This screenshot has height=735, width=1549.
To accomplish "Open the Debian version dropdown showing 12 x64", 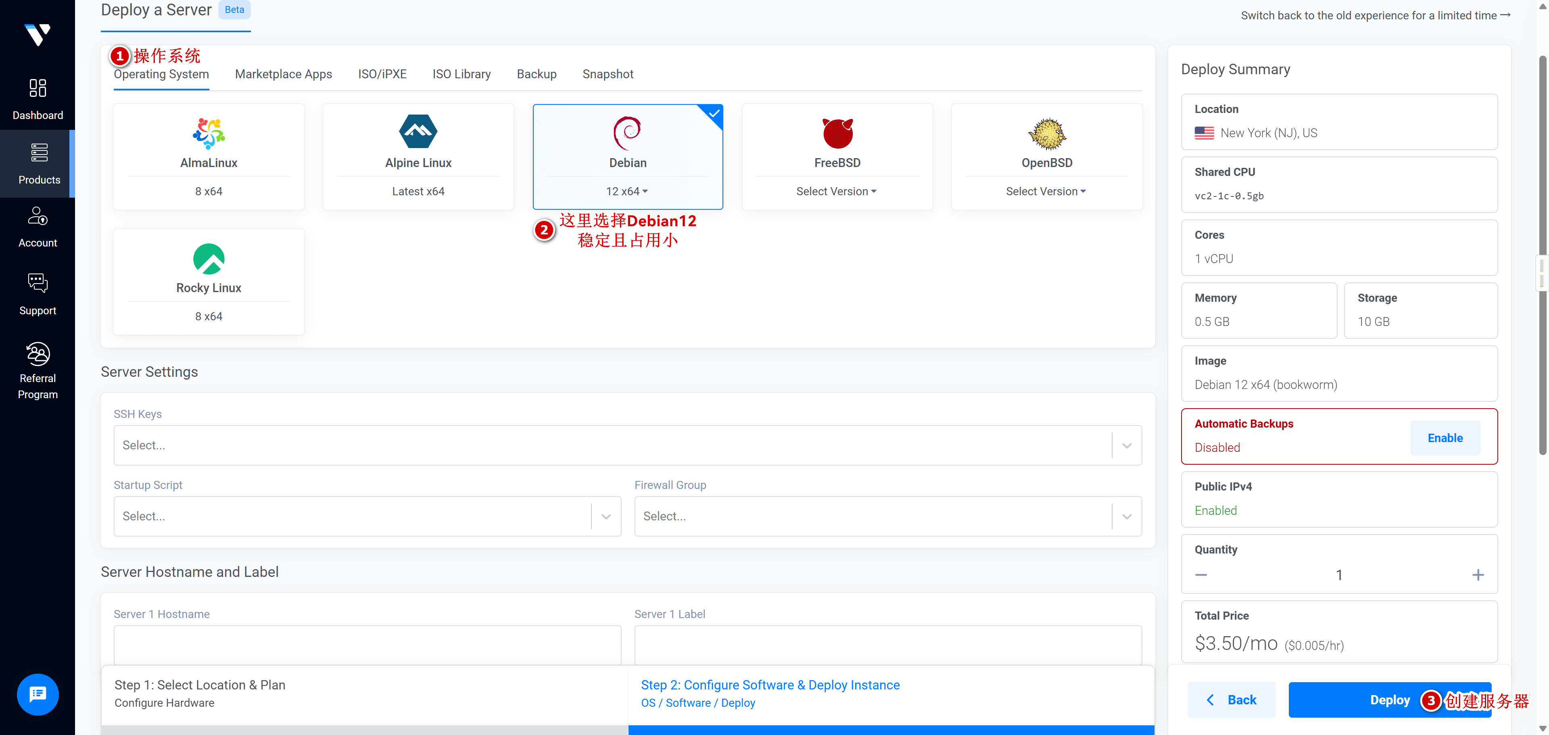I will [627, 191].
